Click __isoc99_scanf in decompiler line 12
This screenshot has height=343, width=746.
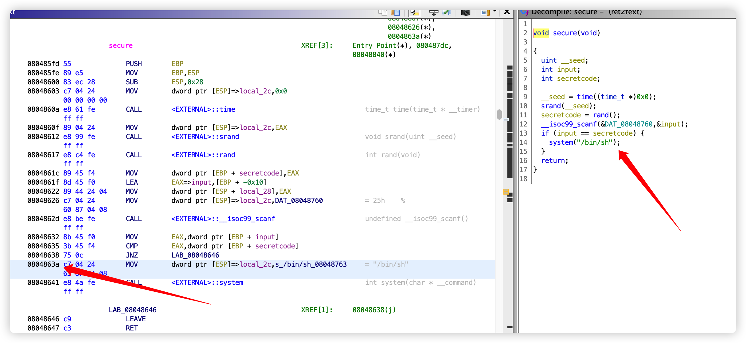pyautogui.click(x=569, y=124)
